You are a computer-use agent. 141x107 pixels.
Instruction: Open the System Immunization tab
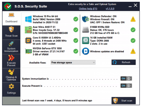pyautogui.click(x=11, y=47)
